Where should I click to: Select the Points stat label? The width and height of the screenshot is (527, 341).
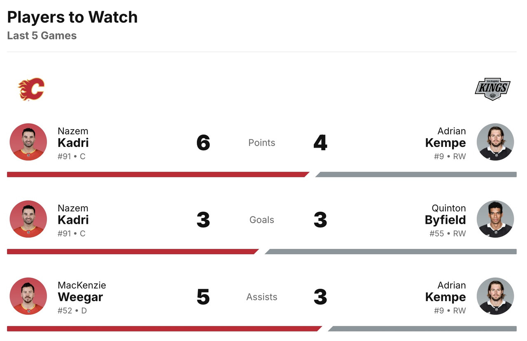coord(261,143)
